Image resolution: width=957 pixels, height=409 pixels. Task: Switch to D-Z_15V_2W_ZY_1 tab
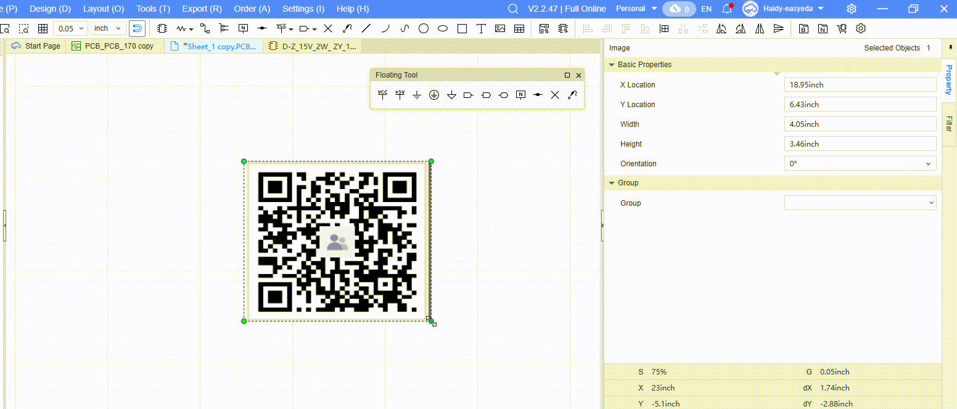click(312, 46)
